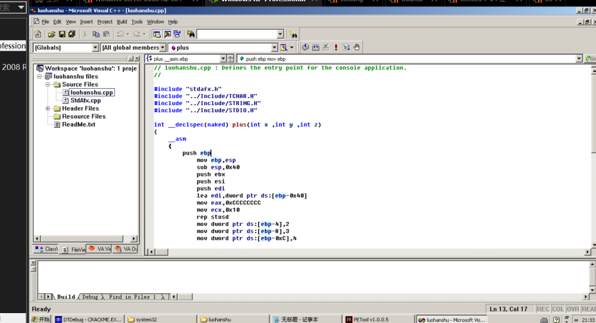
Task: Switch to the Debug output tab
Action: 90,297
